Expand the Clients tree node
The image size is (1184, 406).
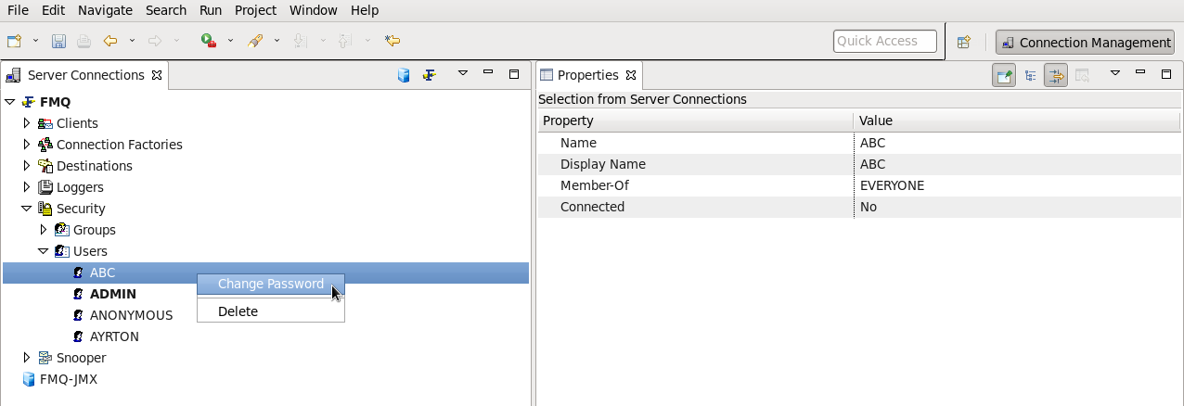pos(27,122)
